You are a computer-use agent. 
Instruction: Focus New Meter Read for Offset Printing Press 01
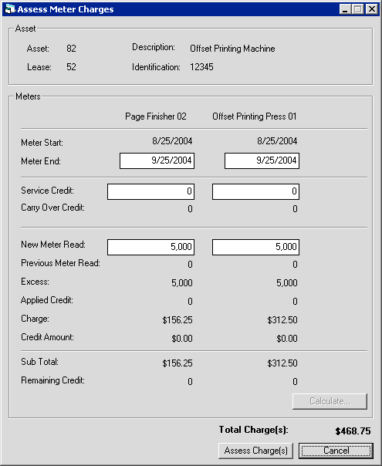coord(255,247)
